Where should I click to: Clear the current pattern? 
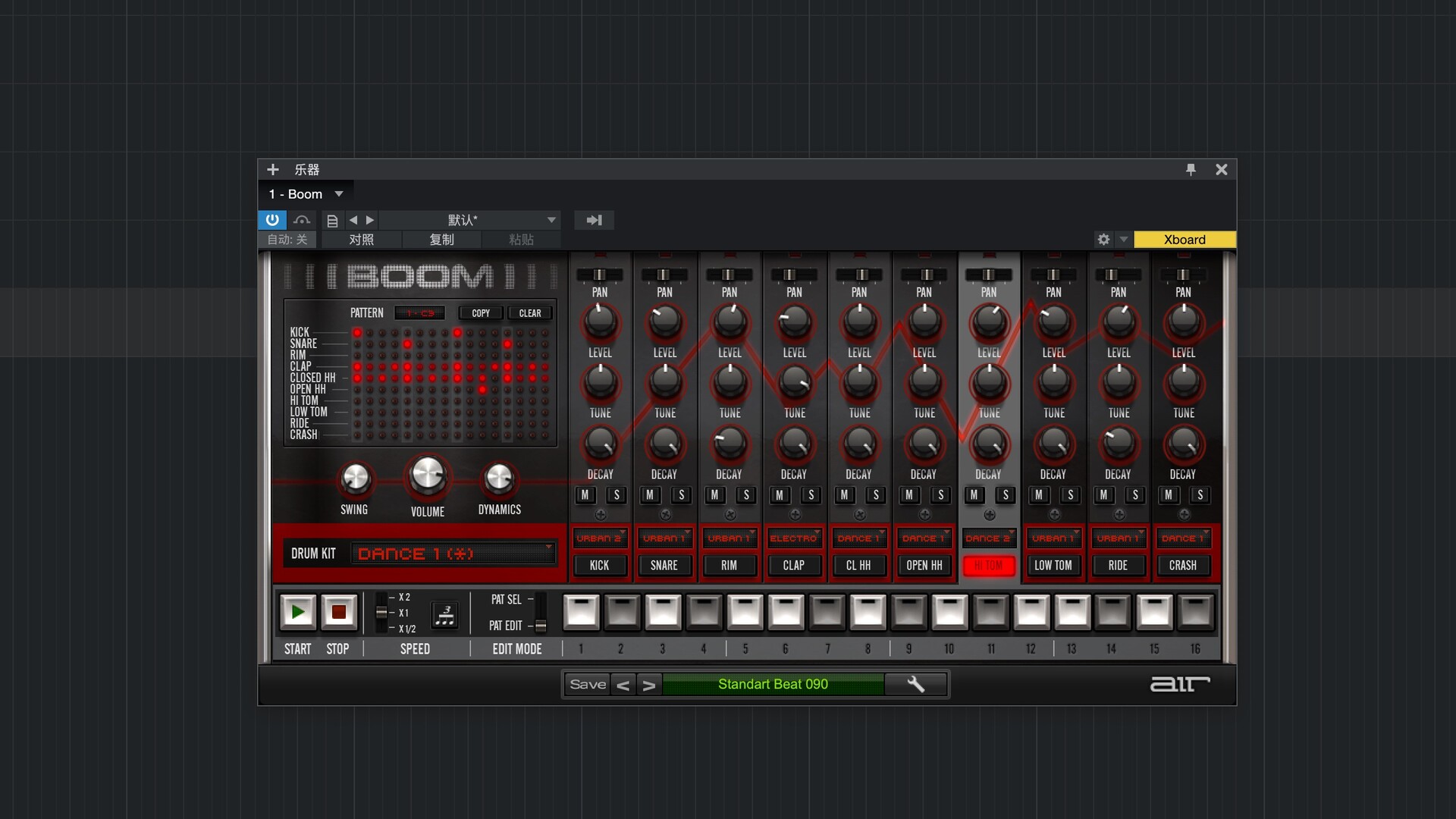click(529, 313)
